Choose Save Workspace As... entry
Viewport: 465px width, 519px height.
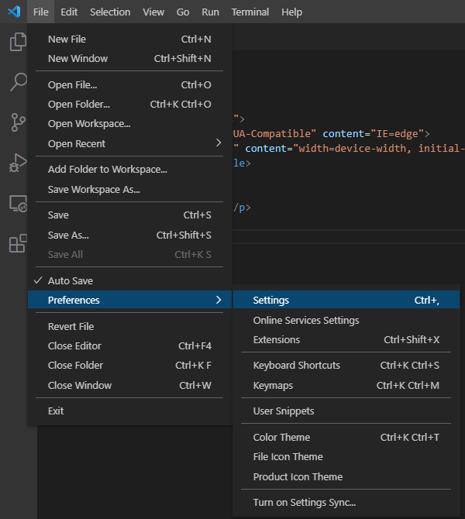(129, 189)
